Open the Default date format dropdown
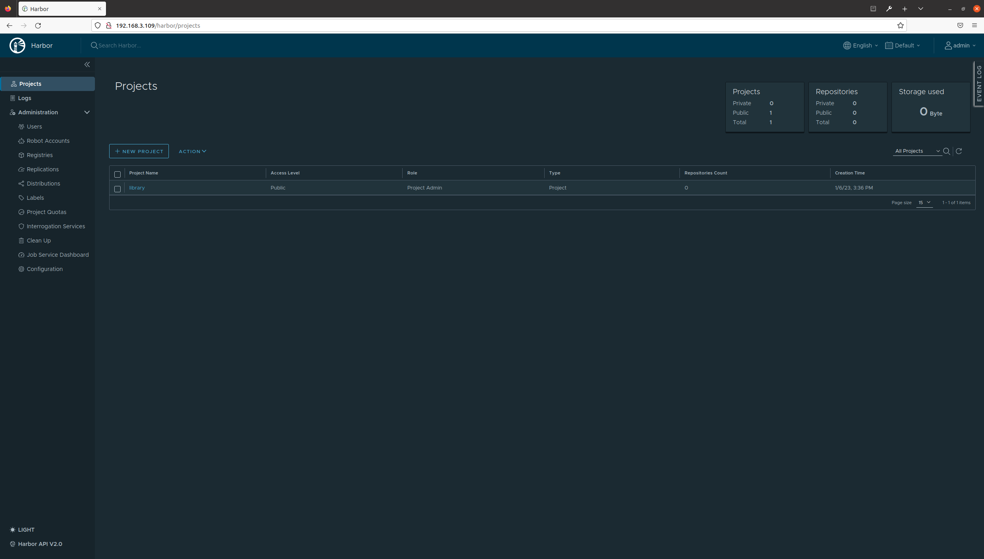Viewport: 984px width, 559px height. (x=903, y=45)
